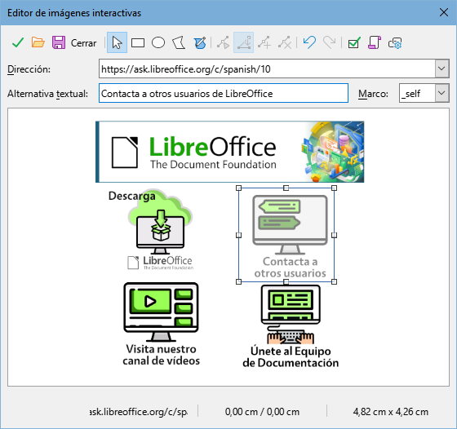Open the Marco frame dropdown arrow
457x429 pixels.
(441, 93)
